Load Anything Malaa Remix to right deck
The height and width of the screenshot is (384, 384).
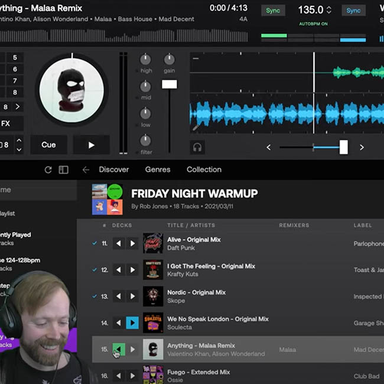[x=132, y=349]
